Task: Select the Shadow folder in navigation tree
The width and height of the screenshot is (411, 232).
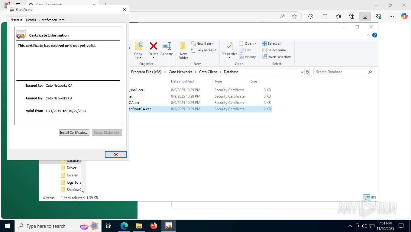Action: 73,190
